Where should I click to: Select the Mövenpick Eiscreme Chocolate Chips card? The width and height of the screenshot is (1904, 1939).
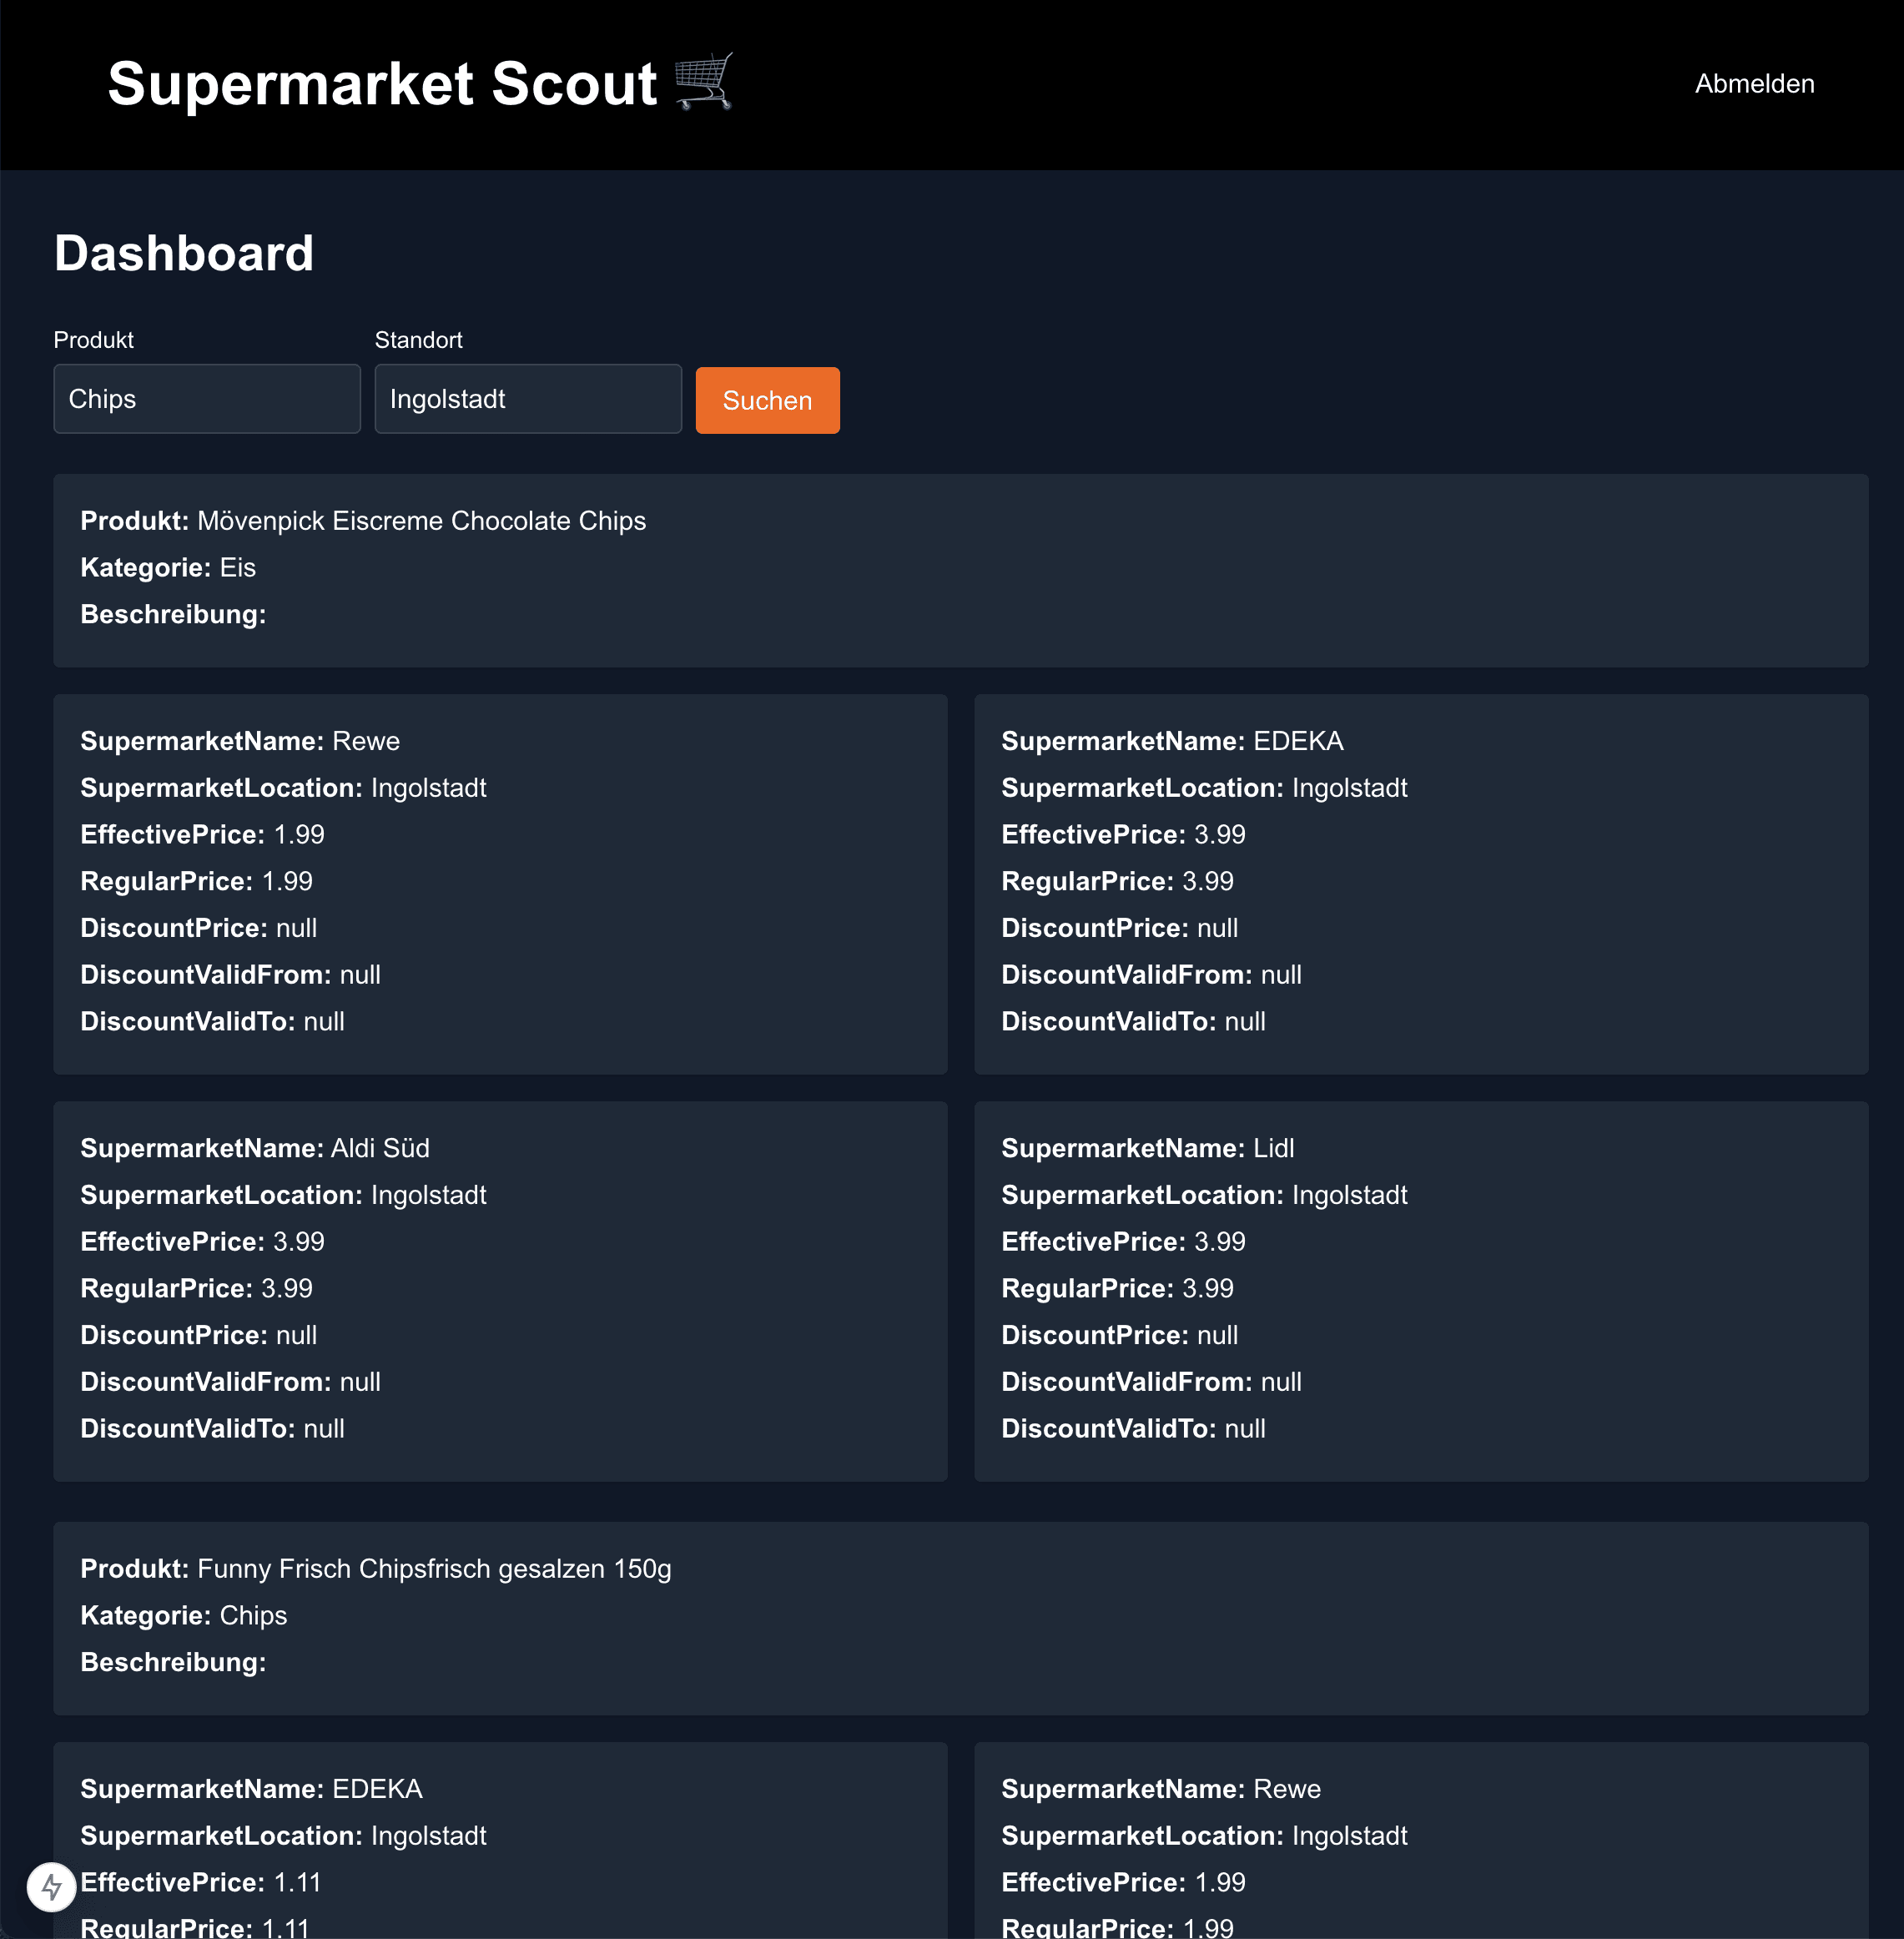pos(960,570)
